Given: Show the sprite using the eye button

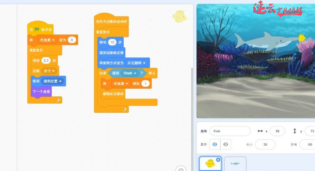Looking at the screenshot, I should tap(215, 144).
